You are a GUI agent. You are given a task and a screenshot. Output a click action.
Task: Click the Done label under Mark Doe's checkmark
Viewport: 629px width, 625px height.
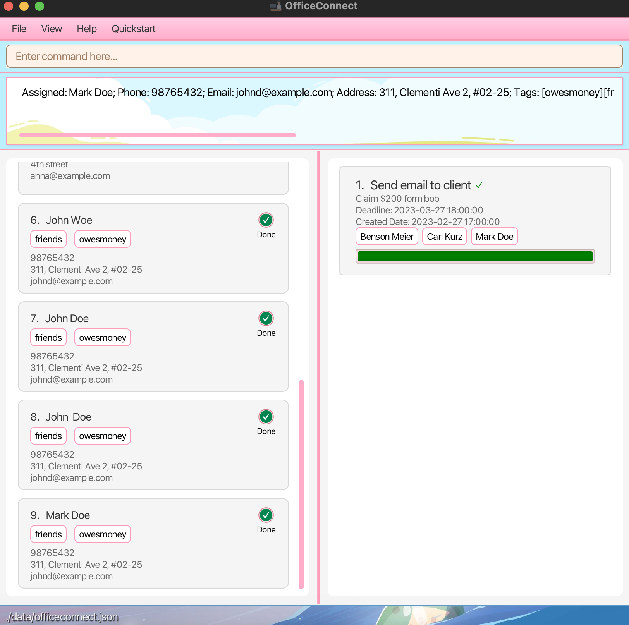click(x=266, y=530)
